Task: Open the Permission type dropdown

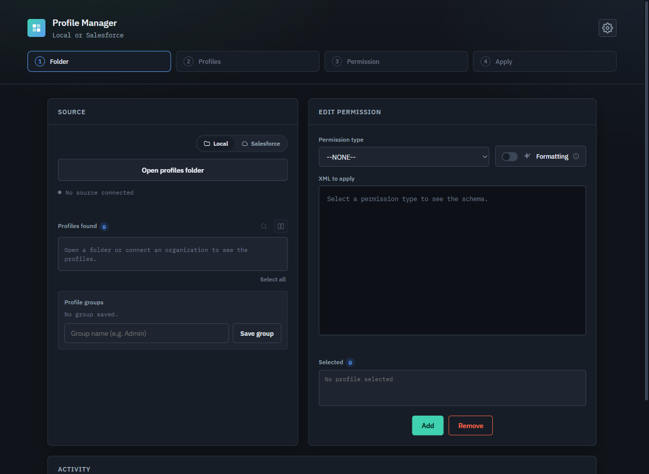Action: click(x=404, y=157)
